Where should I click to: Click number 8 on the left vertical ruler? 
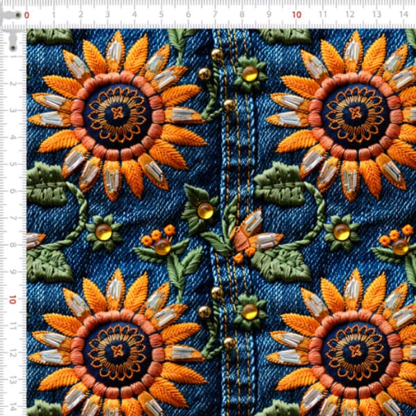pyautogui.click(x=12, y=245)
